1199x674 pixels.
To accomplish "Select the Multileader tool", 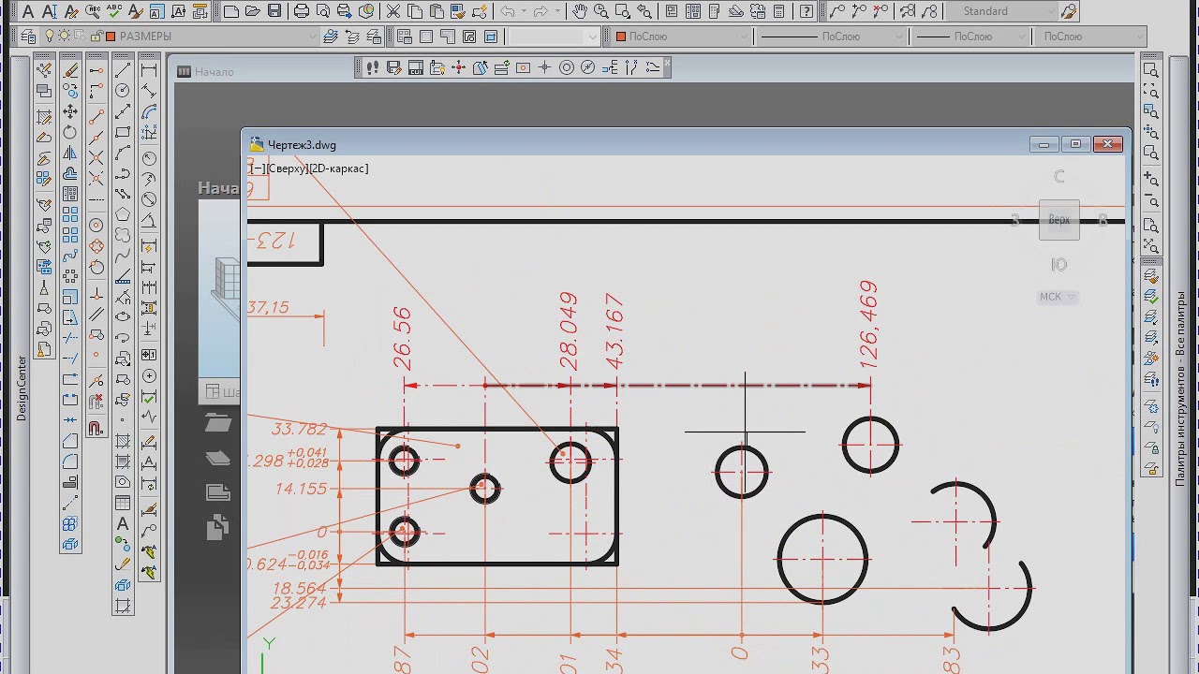I will pyautogui.click(x=837, y=11).
